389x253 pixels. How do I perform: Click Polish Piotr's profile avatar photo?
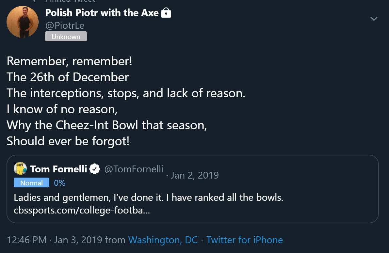click(x=23, y=22)
